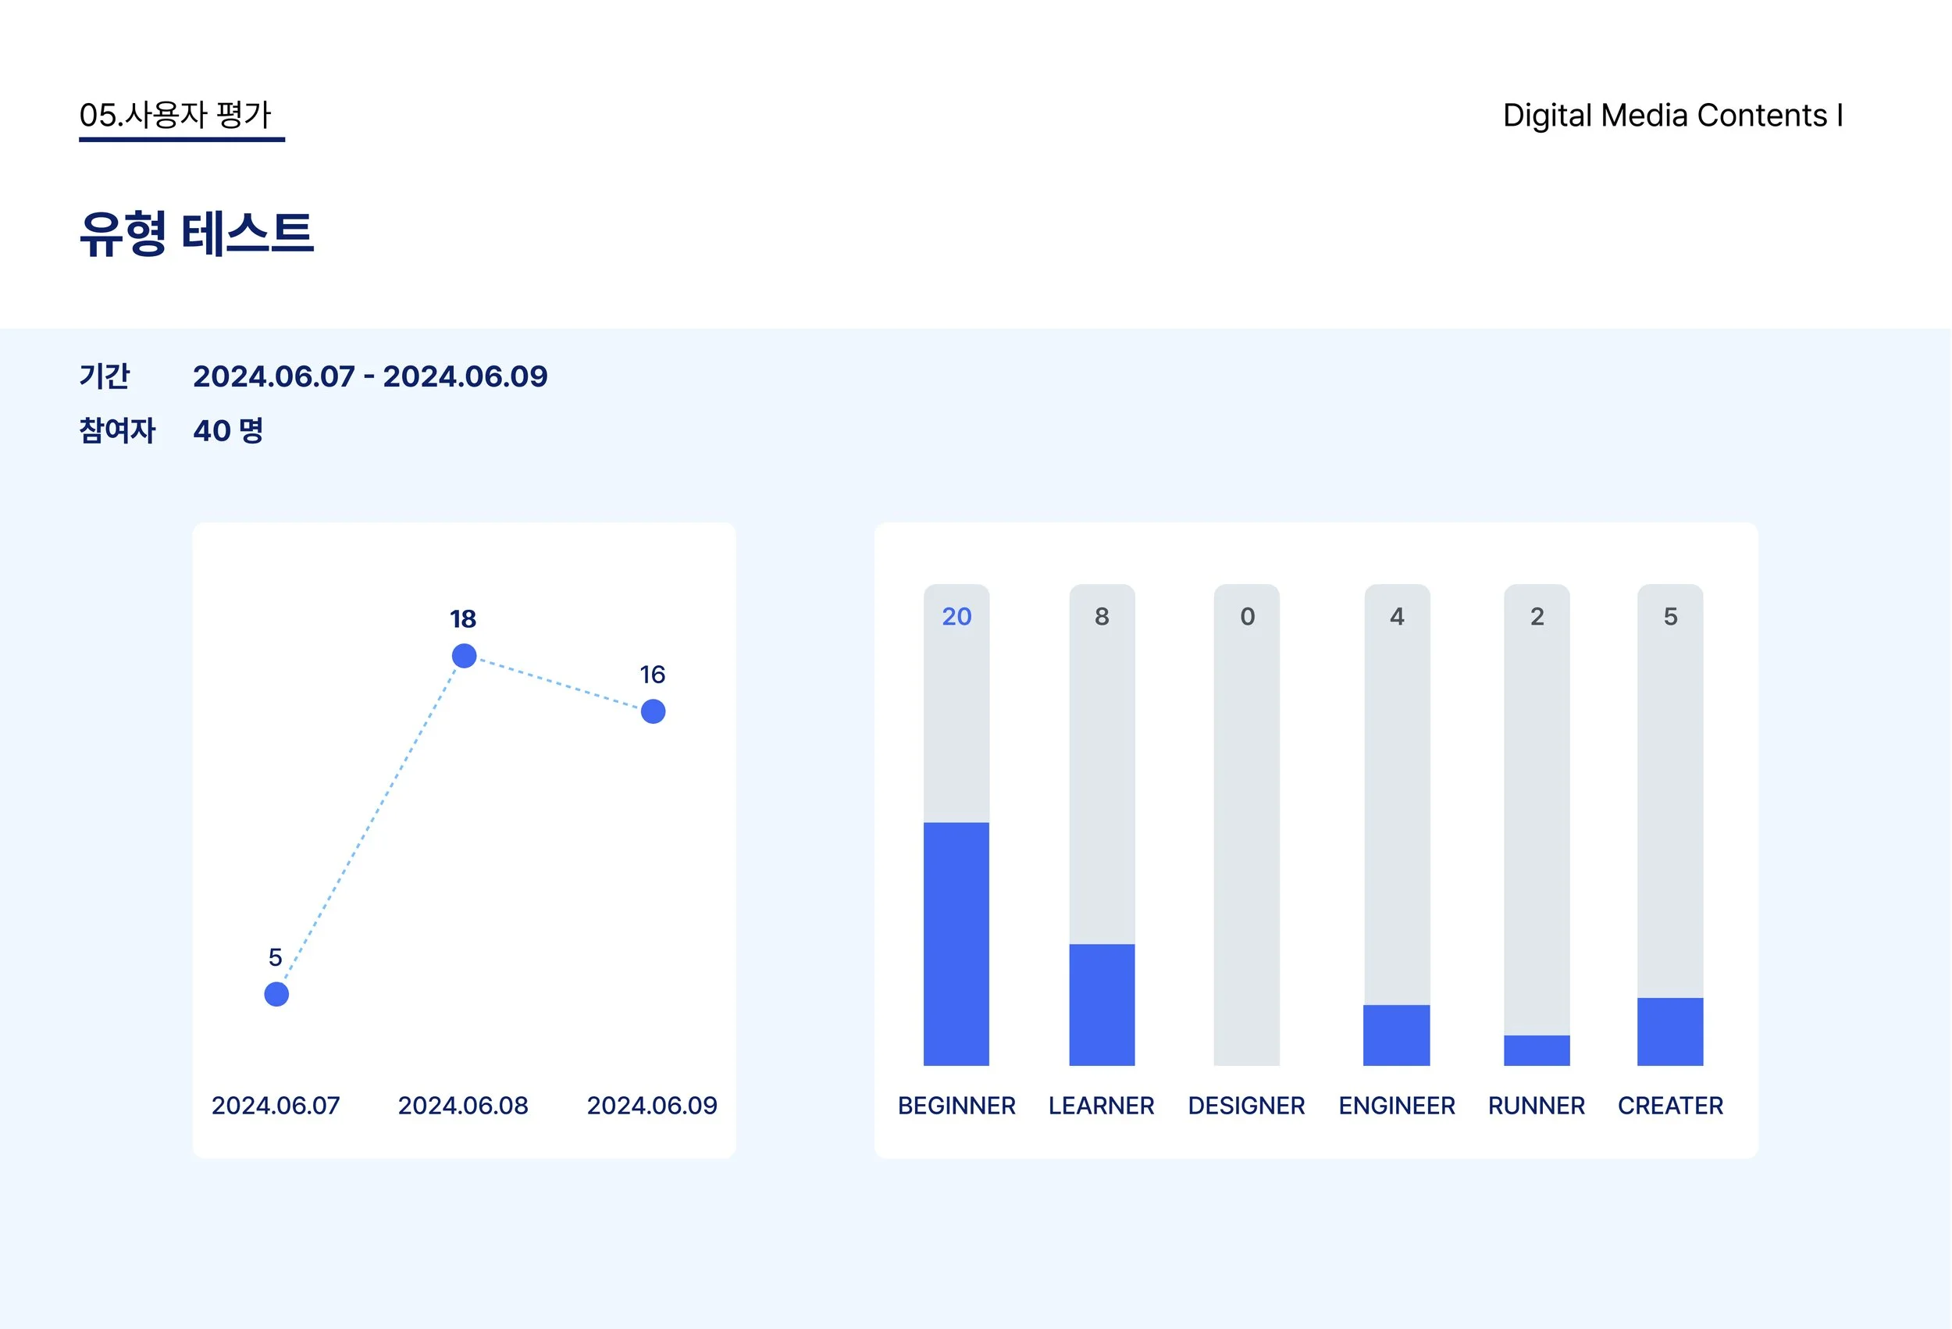The width and height of the screenshot is (1952, 1329).
Task: Click the value 5 atop CREATER bar
Action: [1671, 617]
